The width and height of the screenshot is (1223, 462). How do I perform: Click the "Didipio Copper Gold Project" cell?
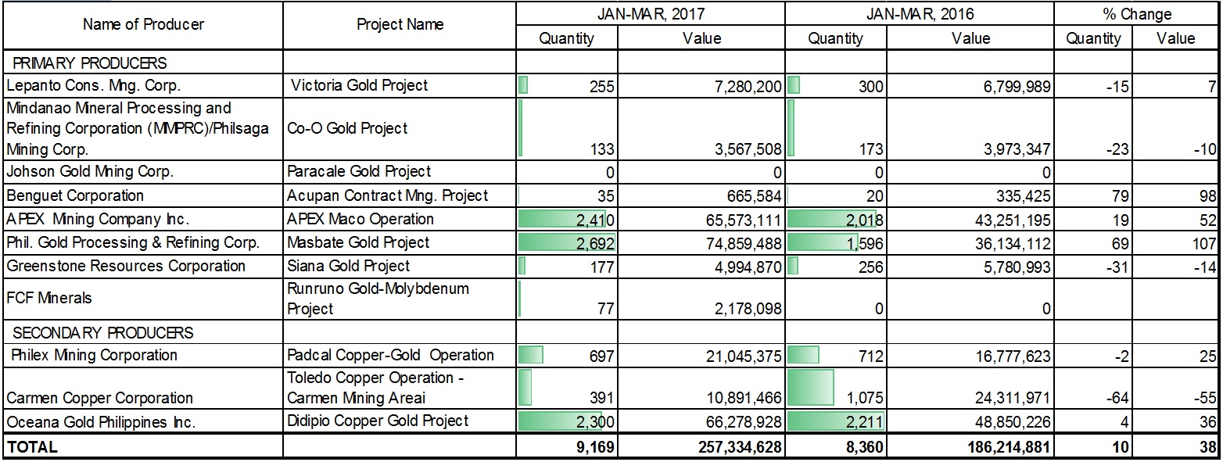[x=400, y=421]
